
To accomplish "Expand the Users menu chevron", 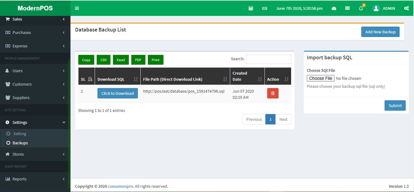I will (x=64, y=71).
